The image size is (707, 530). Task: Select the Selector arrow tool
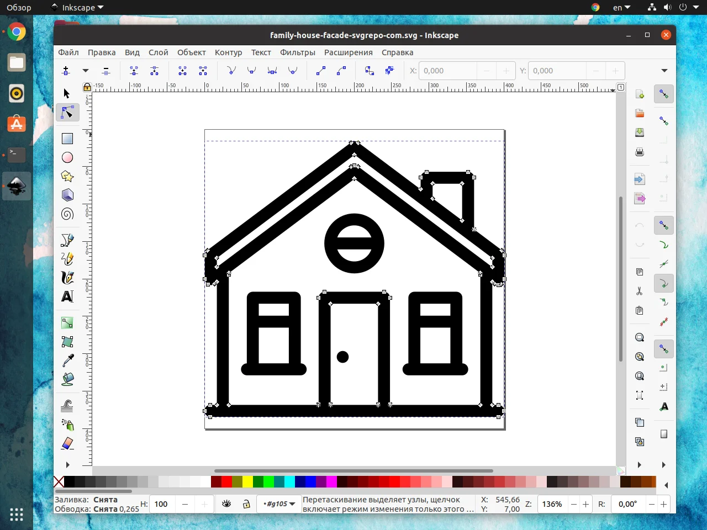(67, 93)
